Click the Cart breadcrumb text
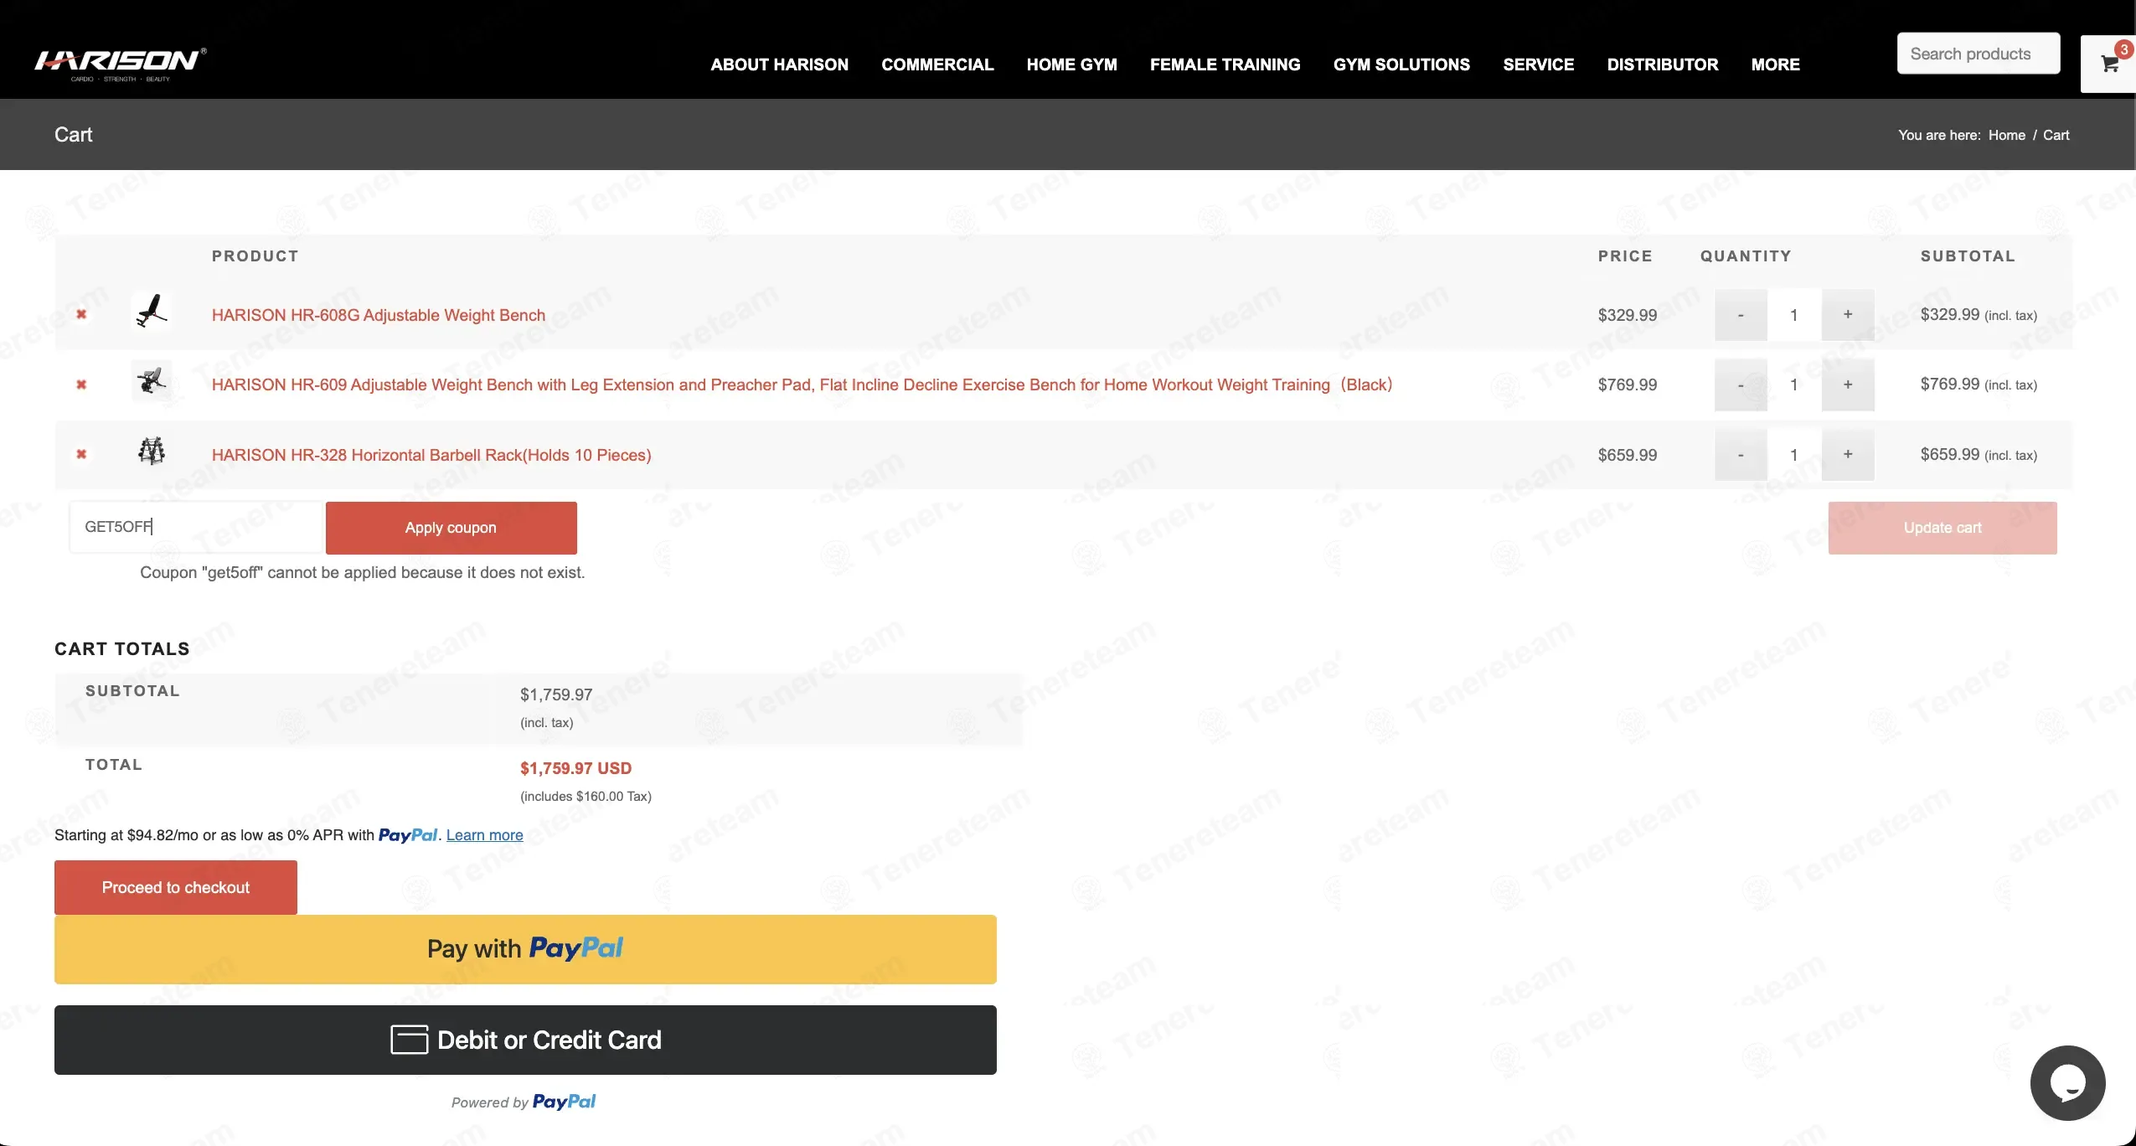This screenshot has height=1146, width=2136. pos(2056,135)
